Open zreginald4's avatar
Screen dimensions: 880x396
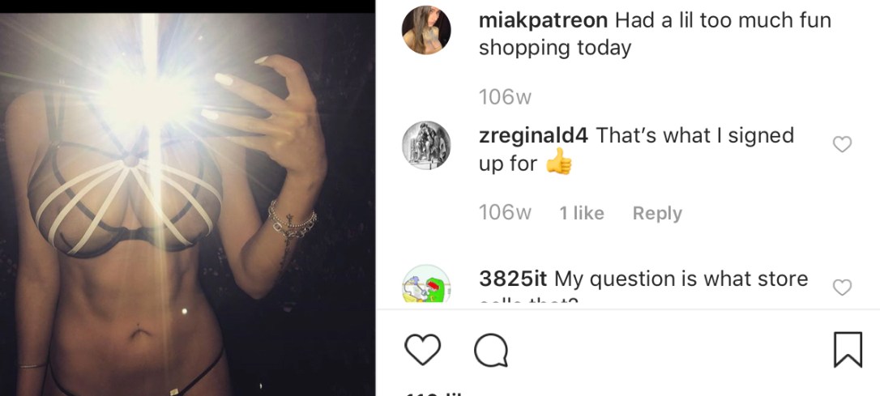point(426,145)
